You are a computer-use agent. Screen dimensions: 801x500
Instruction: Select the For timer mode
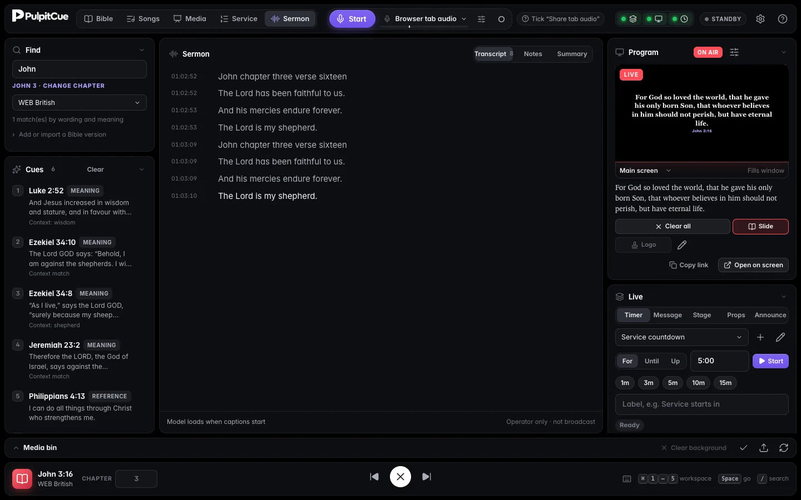click(x=627, y=361)
